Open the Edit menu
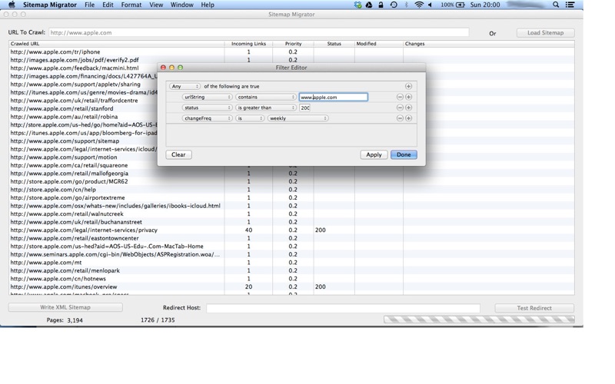This screenshot has height=384, width=615. point(108,5)
